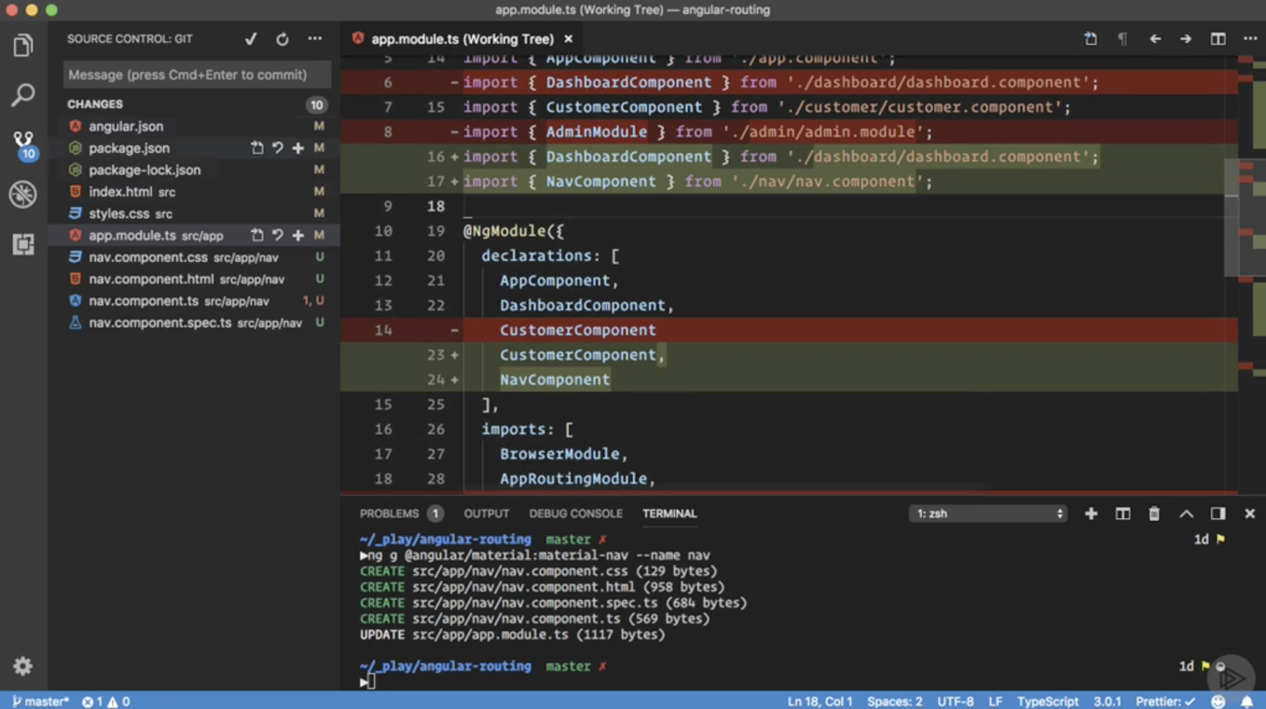
Task: Refresh the source control changes
Action: pos(282,39)
